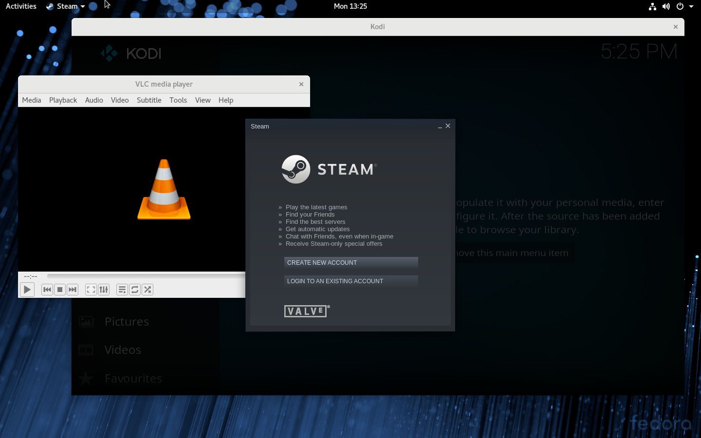Click CREATE NEW ACCOUNT in Steam
The height and width of the screenshot is (438, 701).
click(x=350, y=263)
